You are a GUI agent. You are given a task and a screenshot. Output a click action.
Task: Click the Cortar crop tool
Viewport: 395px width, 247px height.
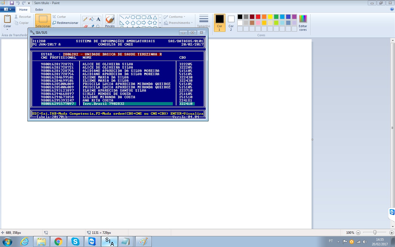(x=59, y=17)
